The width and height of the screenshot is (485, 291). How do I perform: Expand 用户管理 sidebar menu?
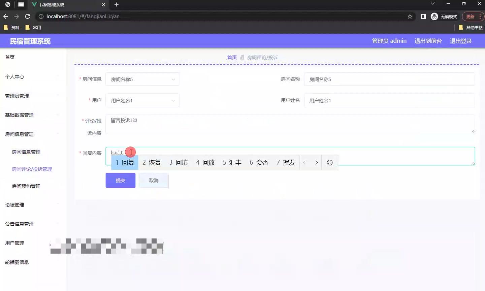[x=33, y=243]
